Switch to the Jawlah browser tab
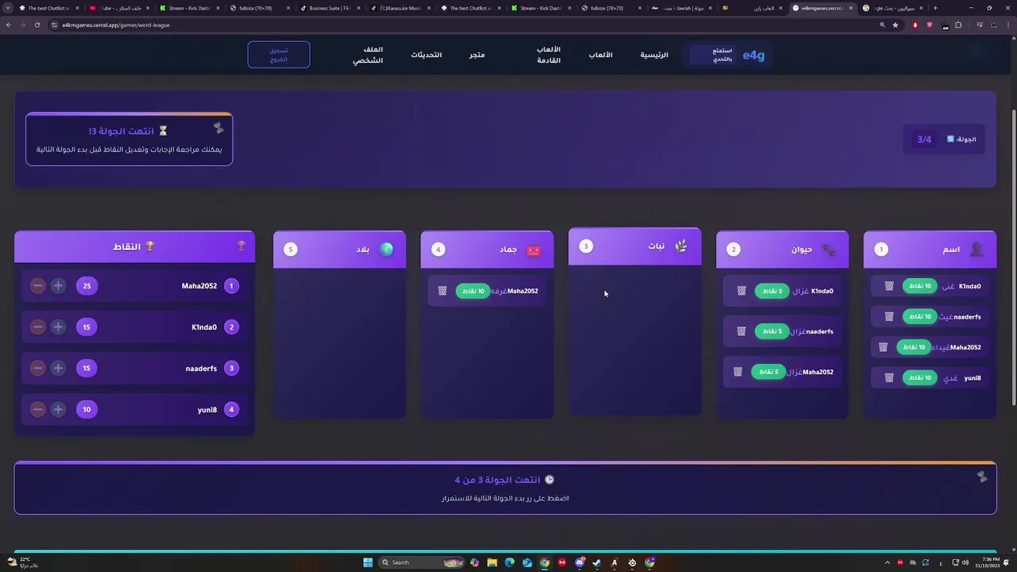Screen dimensions: 1017x572 click(x=682, y=8)
